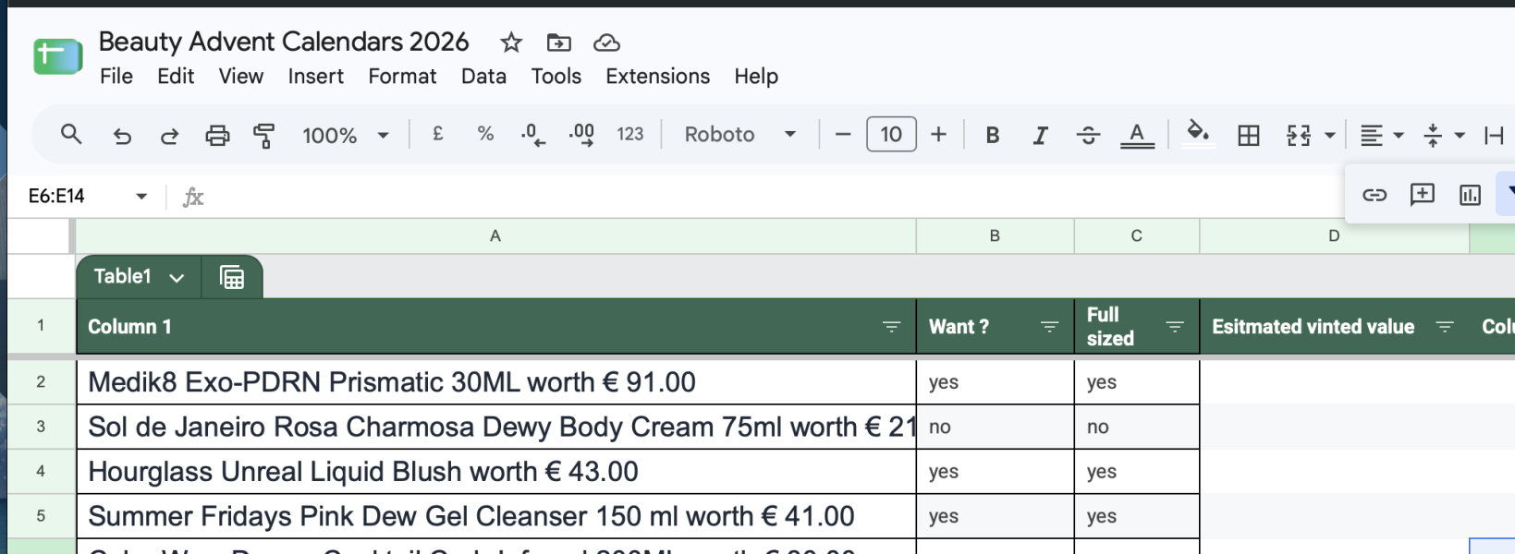Toggle italic formatting
1515x554 pixels.
(1040, 135)
